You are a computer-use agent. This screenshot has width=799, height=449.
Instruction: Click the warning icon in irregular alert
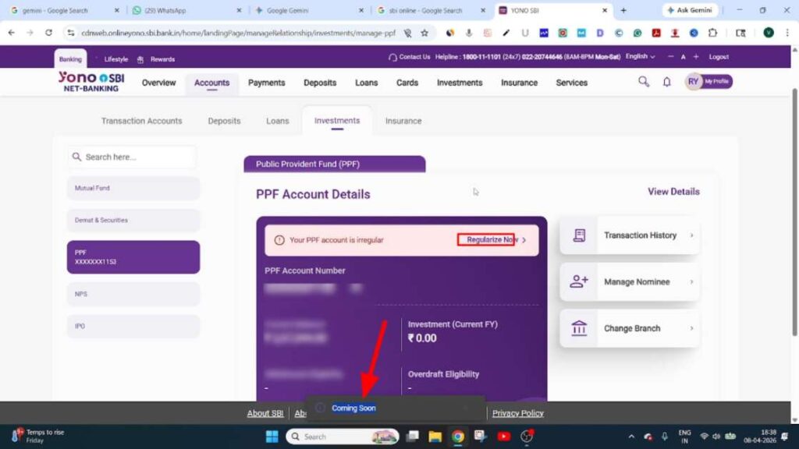pyautogui.click(x=279, y=240)
